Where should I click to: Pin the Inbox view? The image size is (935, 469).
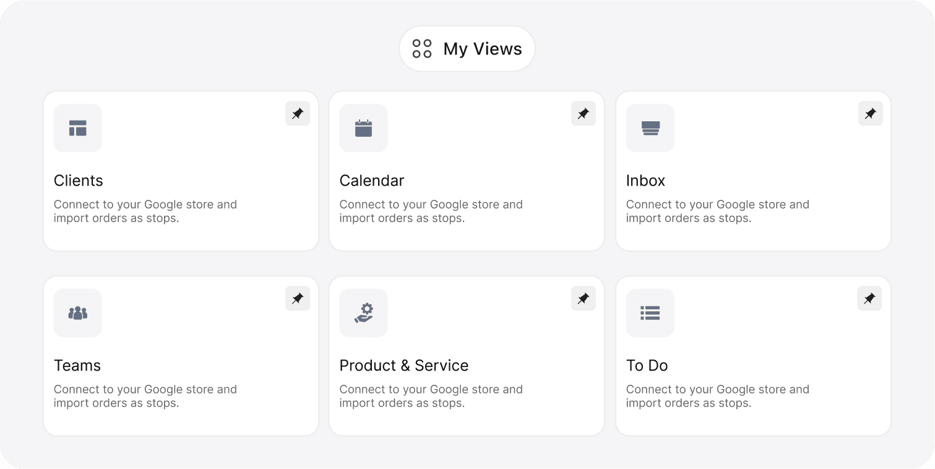click(870, 113)
